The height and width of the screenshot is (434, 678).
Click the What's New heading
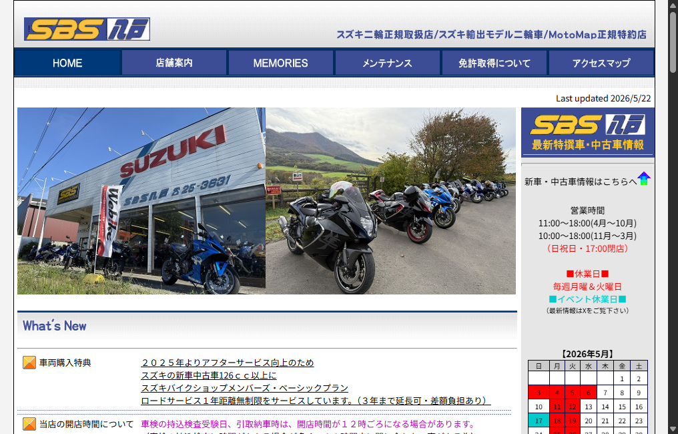[55, 326]
